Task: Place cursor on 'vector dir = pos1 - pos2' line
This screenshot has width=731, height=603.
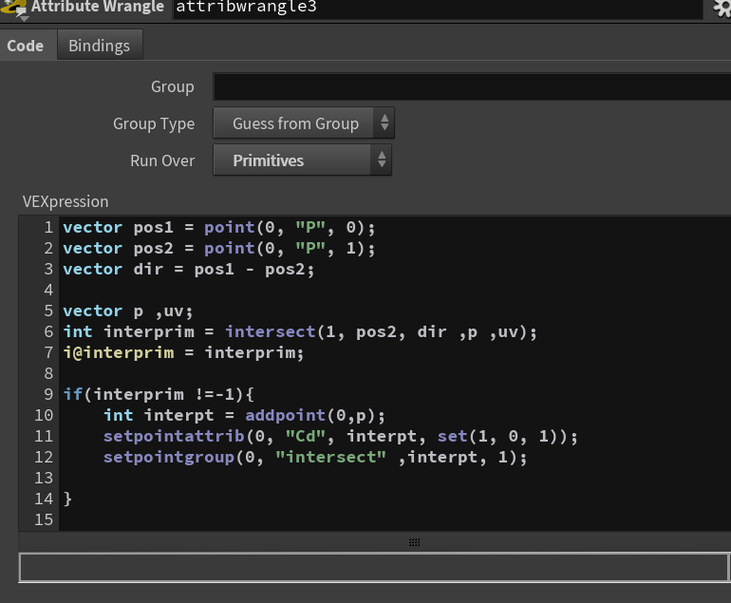Action: [x=189, y=270]
